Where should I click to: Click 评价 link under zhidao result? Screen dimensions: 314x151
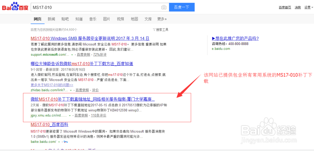(95, 90)
